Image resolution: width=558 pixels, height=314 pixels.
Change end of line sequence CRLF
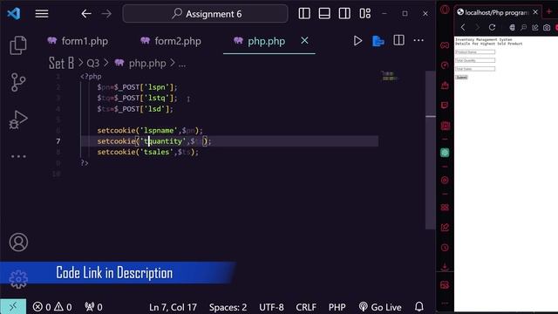point(306,307)
